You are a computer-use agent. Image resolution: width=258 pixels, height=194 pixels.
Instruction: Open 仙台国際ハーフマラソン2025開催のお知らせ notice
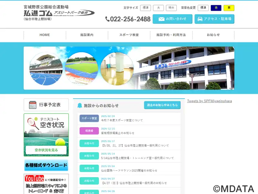click(129, 171)
